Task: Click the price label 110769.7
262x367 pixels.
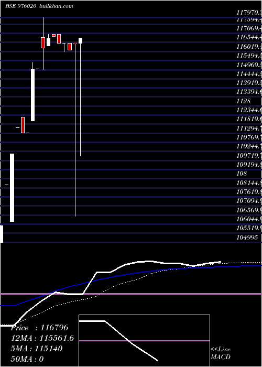Action: click(249, 137)
